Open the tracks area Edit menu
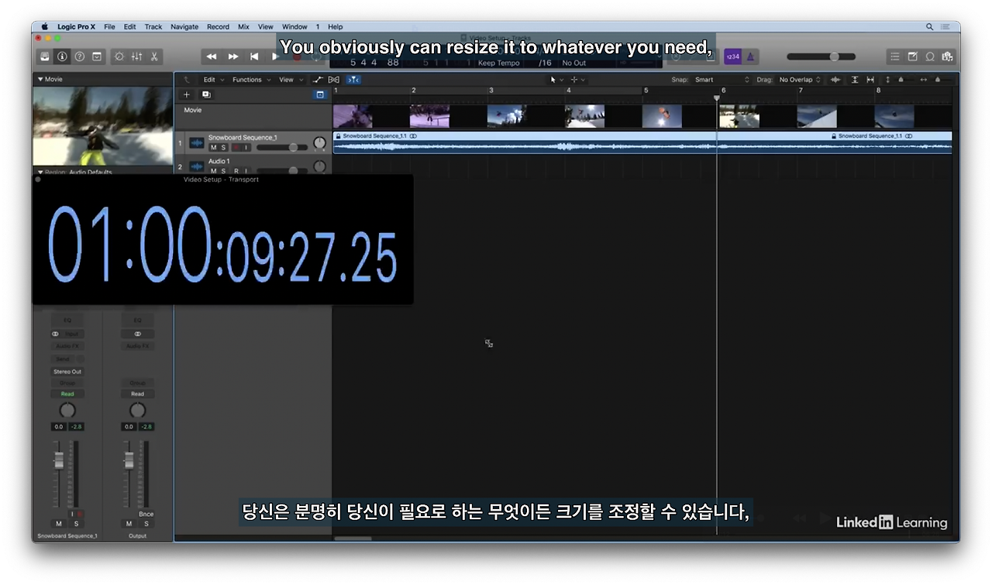Viewport: 992px width, 585px height. (213, 80)
